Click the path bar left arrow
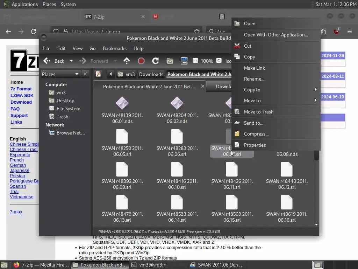This screenshot has width=358, height=269. (111, 74)
